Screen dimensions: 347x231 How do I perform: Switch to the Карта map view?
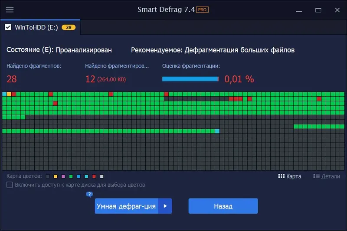click(290, 176)
